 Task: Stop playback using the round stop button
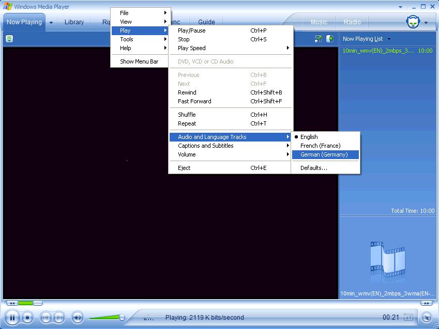click(x=27, y=318)
